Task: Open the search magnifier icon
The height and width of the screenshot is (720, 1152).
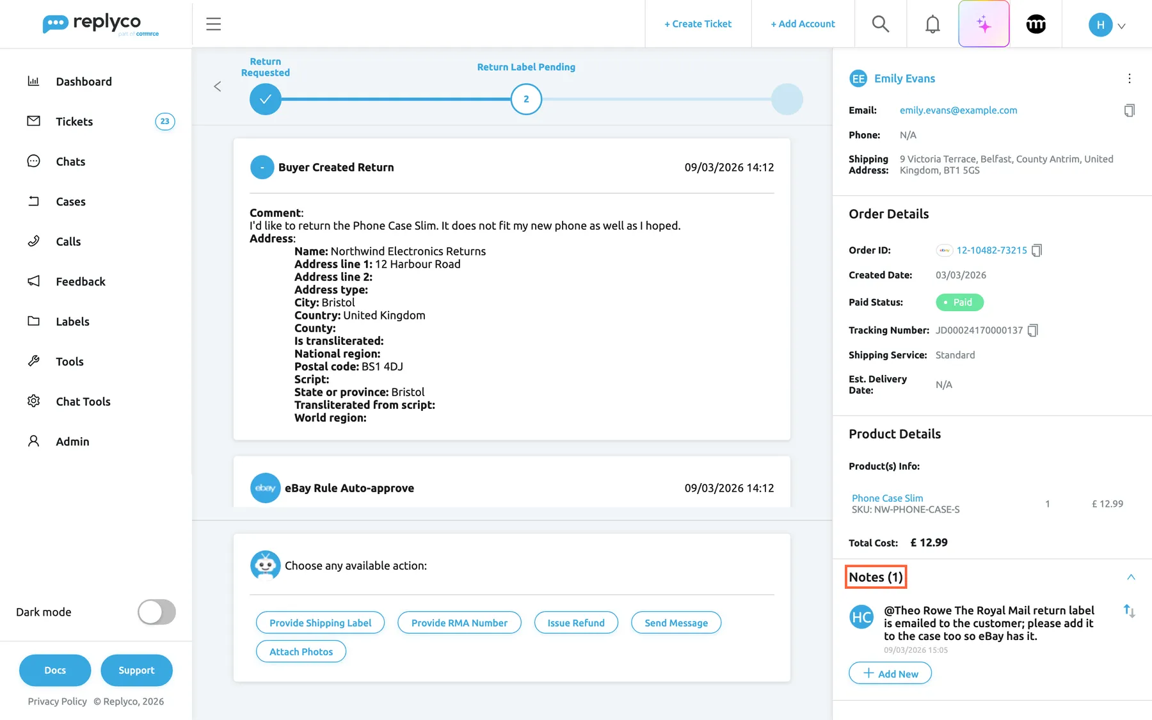Action: 881,24
